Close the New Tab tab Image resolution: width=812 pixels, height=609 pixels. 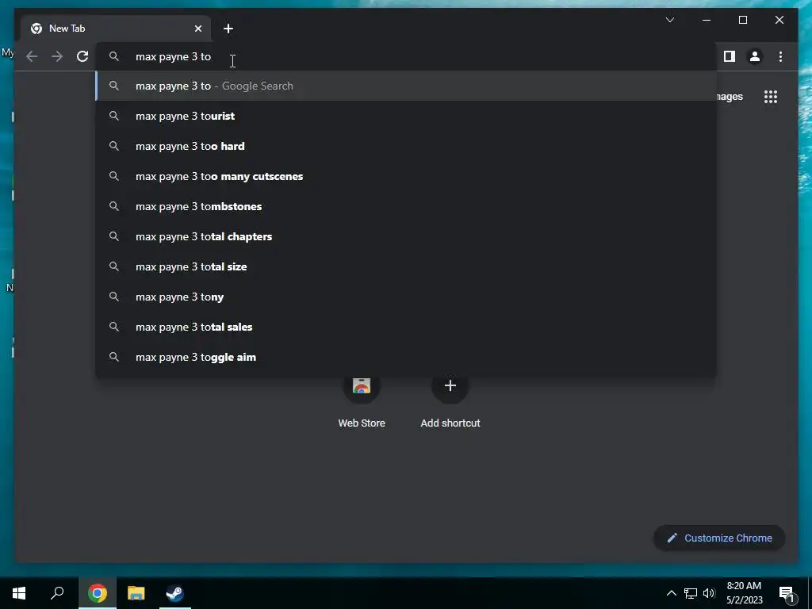[x=197, y=29]
